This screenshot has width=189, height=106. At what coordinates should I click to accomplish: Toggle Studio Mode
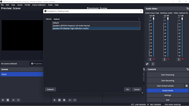168,91
